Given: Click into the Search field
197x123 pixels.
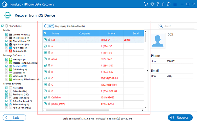Looking at the screenshot, I should click(176, 26).
